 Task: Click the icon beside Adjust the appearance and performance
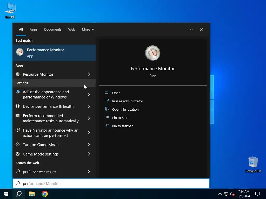(18, 92)
